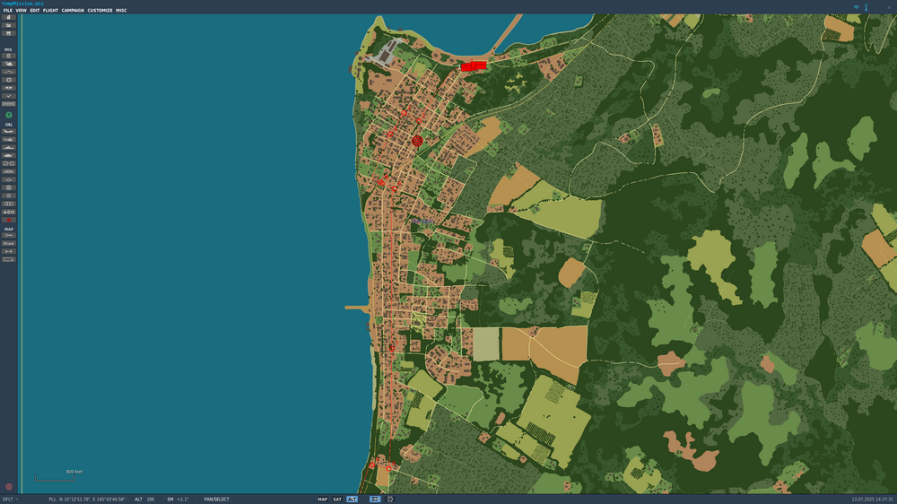Open the triangle-circle-square shapes icon
Screen dimensions: 897x504
(9, 212)
